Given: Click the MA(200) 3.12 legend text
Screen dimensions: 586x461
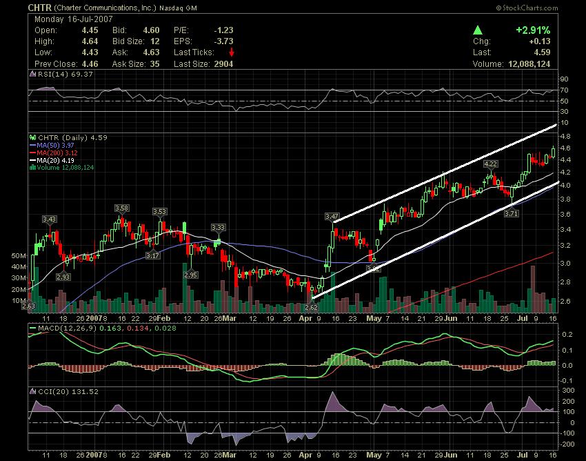Looking at the screenshot, I should pos(57,153).
